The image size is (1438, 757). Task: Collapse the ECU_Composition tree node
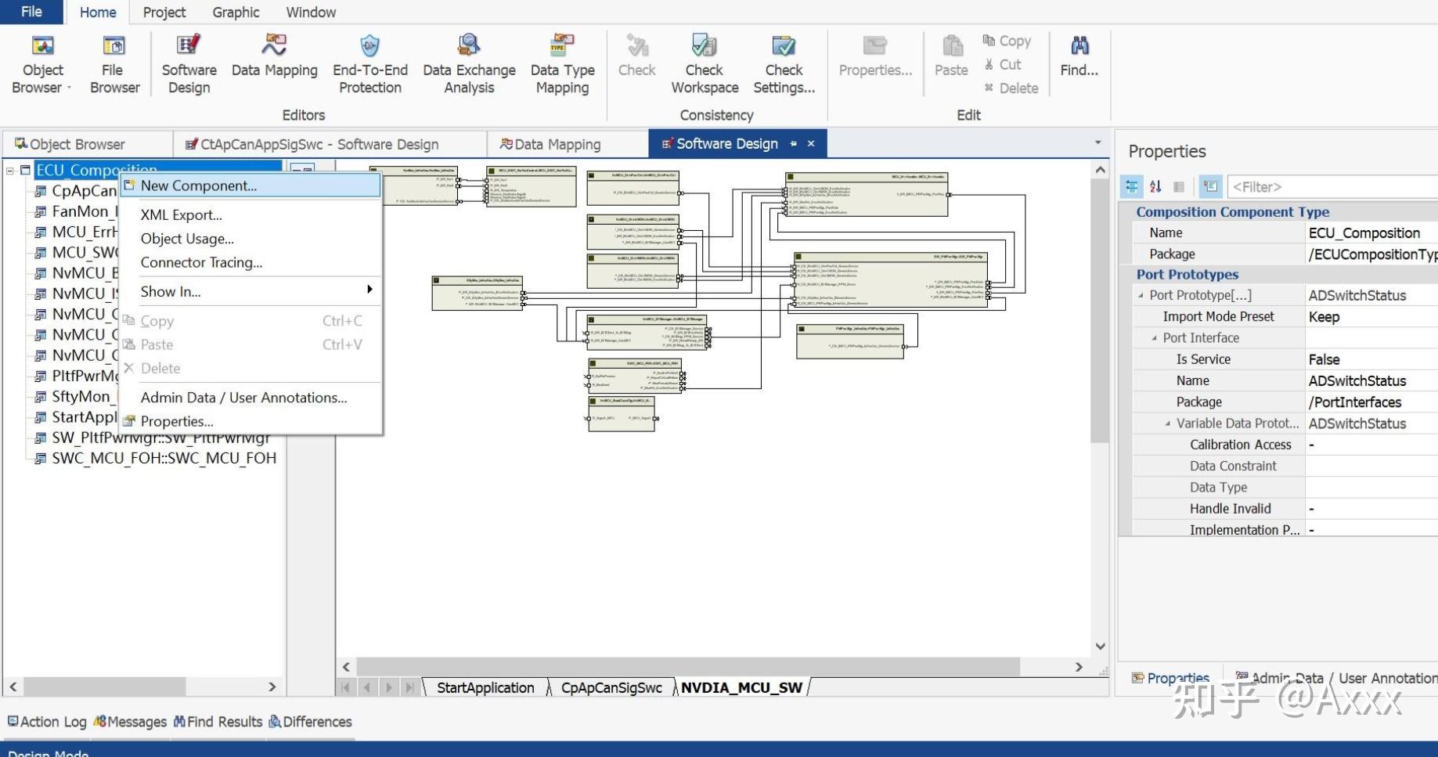[11, 170]
